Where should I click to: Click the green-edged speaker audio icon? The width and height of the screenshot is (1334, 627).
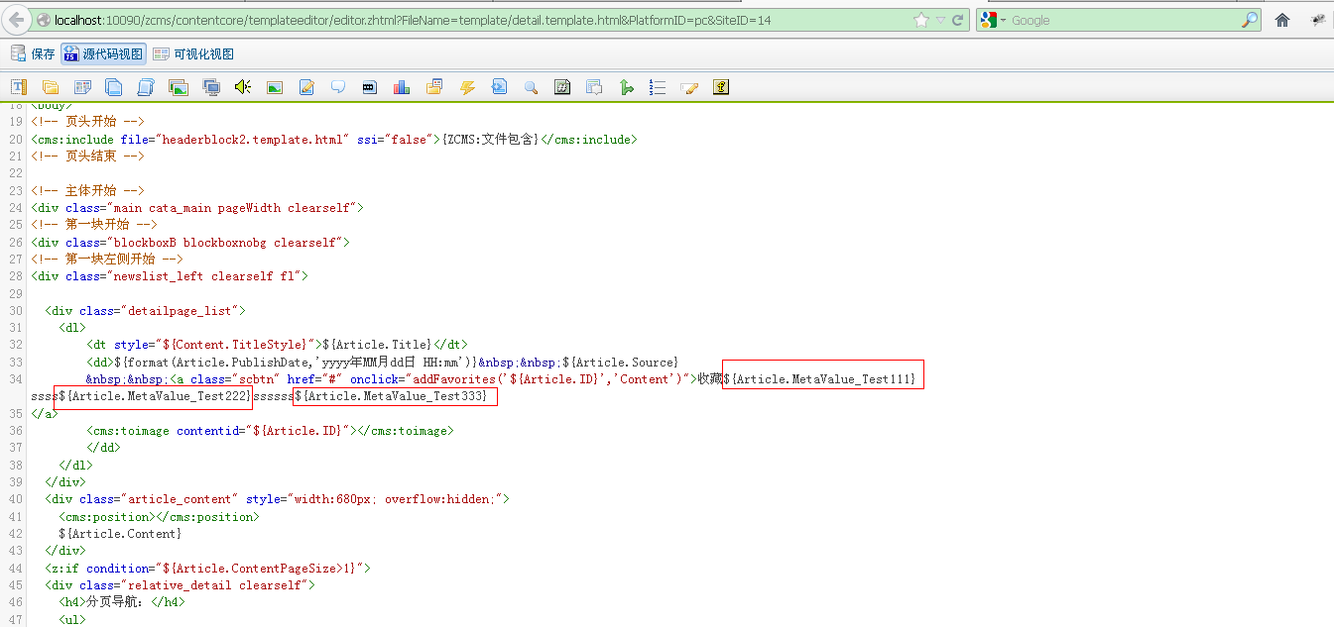[242, 87]
